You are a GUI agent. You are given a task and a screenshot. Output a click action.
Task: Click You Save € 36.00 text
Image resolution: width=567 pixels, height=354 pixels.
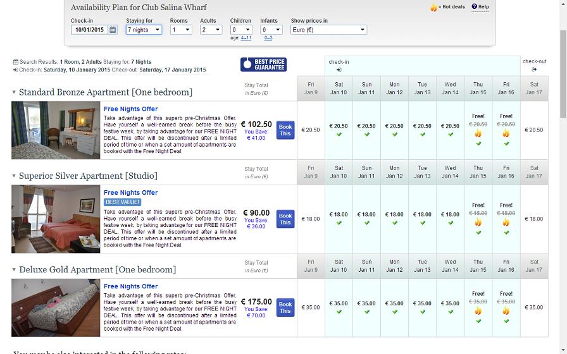tap(256, 223)
